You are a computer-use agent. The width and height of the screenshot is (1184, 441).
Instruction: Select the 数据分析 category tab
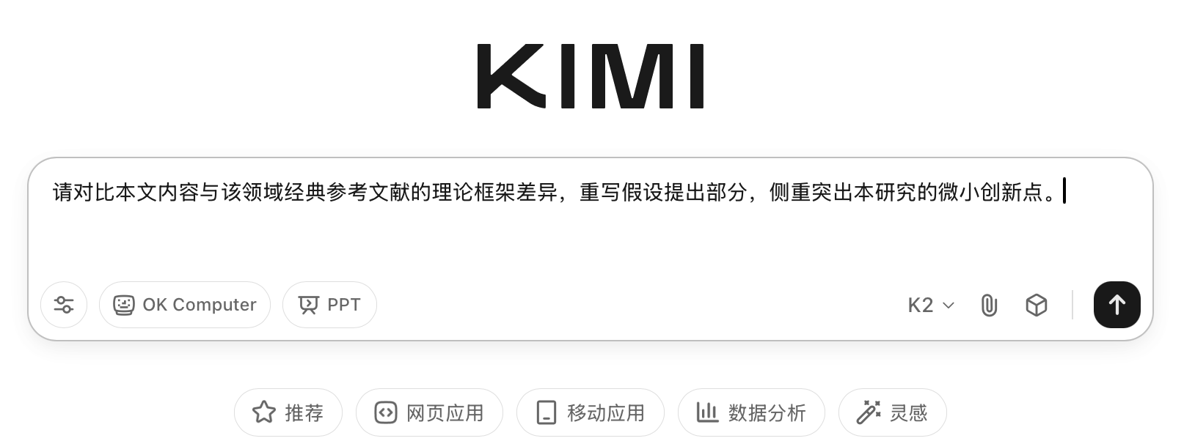751,412
